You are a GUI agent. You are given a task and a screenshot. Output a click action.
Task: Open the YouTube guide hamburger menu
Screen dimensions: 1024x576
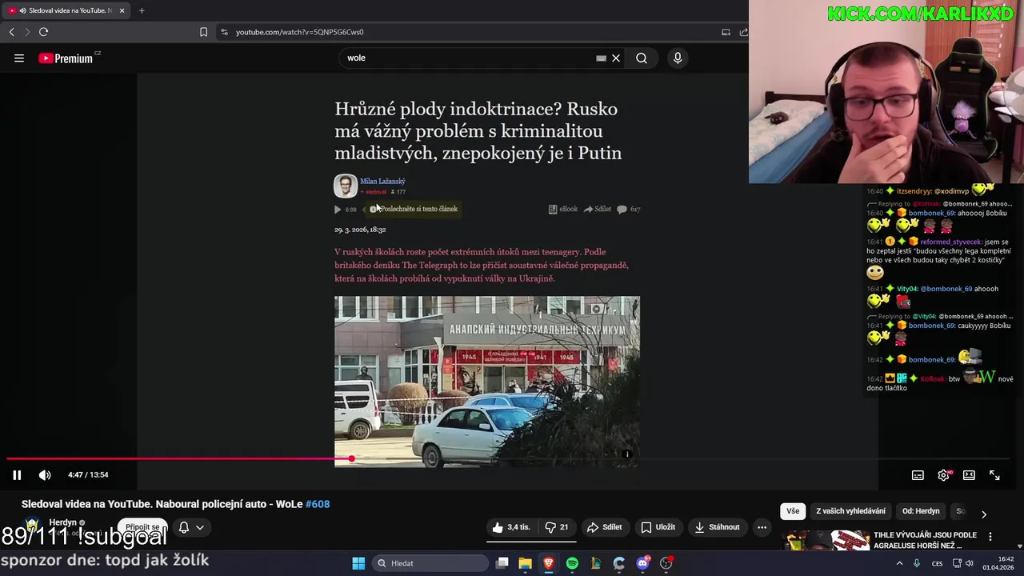coord(19,58)
